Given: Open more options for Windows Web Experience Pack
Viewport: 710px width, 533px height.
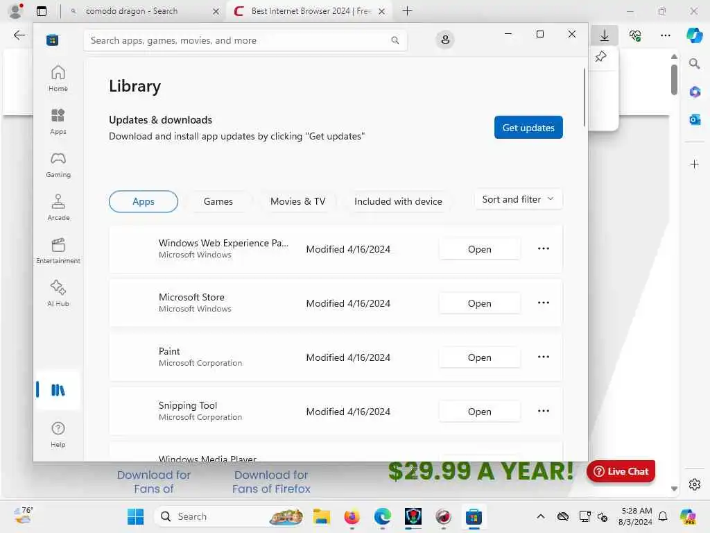Looking at the screenshot, I should (x=544, y=248).
